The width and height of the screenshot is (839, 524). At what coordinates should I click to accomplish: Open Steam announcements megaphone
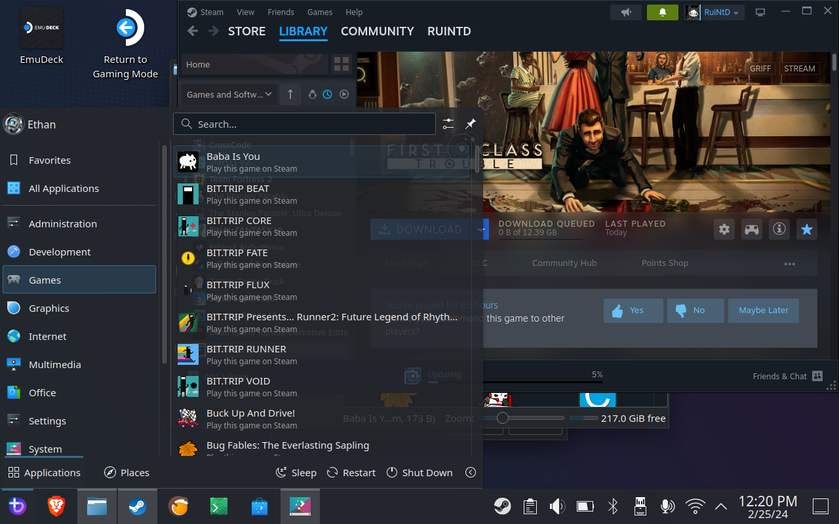[x=626, y=12]
